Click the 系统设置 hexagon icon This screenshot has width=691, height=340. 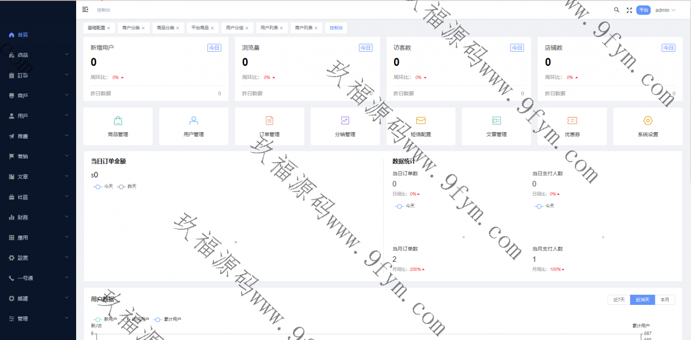point(648,120)
